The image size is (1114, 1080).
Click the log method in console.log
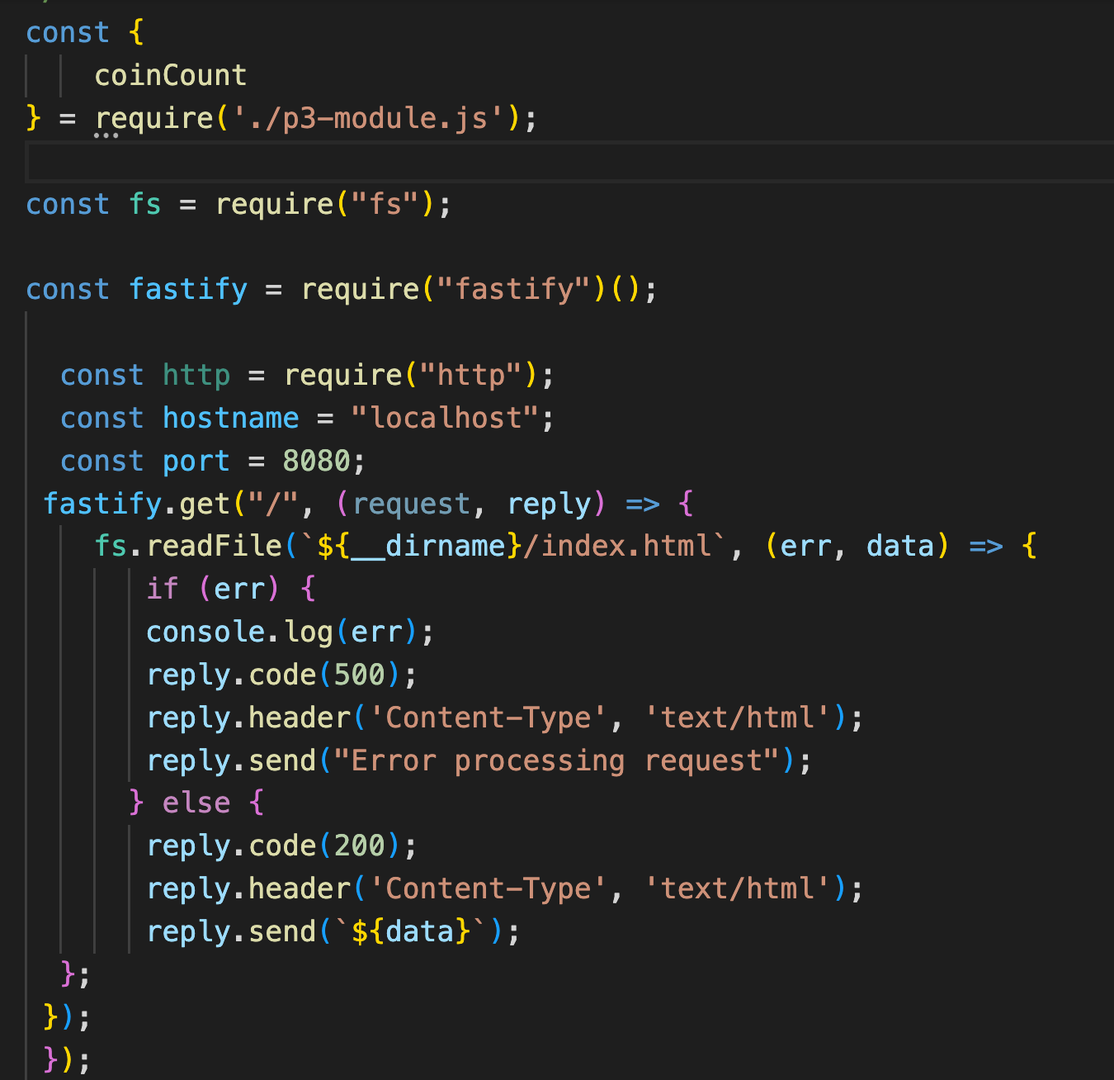click(309, 632)
